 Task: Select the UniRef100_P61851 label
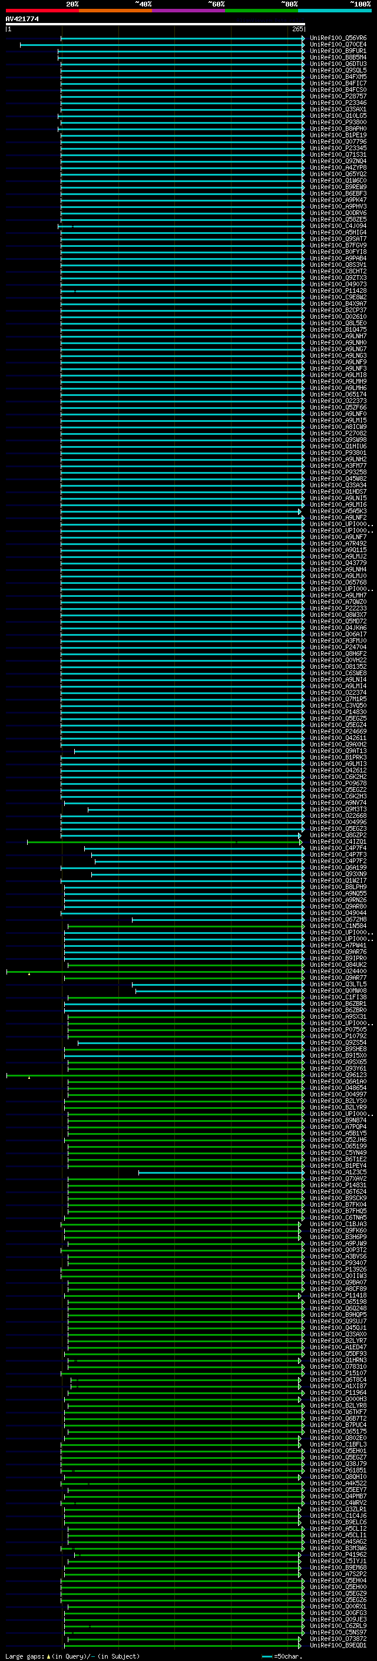[x=338, y=1470]
